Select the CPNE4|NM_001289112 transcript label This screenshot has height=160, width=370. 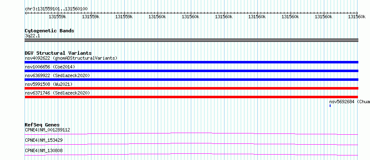pyautogui.click(x=47, y=130)
